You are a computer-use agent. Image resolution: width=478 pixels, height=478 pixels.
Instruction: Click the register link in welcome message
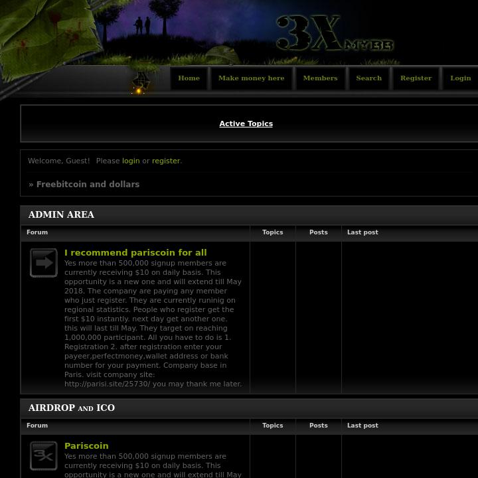166,161
